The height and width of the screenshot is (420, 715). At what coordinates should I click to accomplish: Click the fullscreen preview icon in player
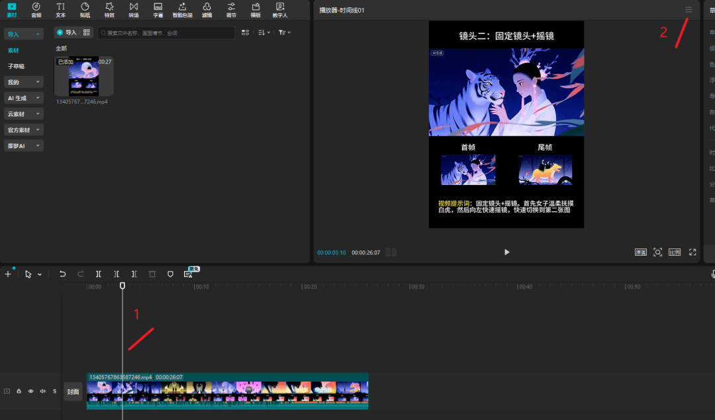[692, 252]
